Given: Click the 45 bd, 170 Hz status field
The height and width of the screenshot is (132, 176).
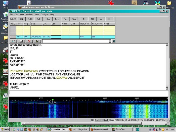Looking at the screenshot, I should coord(130,120).
